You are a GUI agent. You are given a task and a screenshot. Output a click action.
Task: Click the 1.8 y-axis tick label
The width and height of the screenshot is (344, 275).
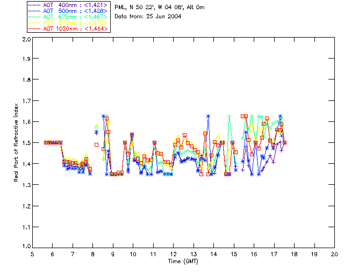pyautogui.click(x=26, y=79)
